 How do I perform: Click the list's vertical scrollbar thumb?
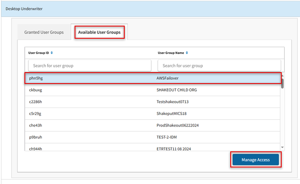point(283,84)
